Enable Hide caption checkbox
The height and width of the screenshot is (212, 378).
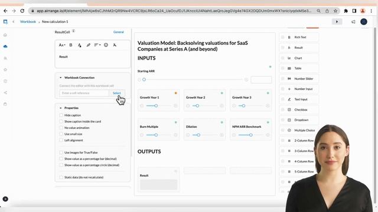[61, 115]
